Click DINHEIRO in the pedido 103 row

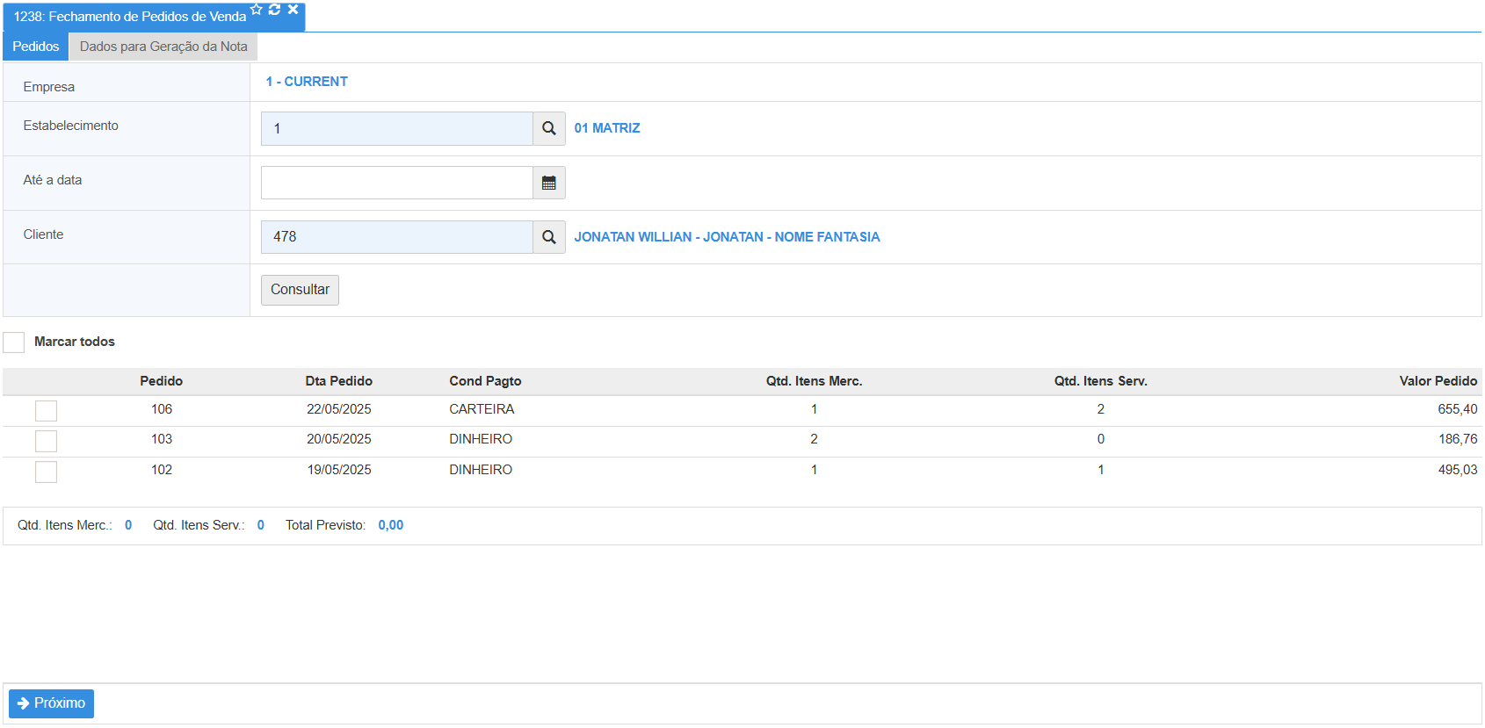pyautogui.click(x=481, y=439)
